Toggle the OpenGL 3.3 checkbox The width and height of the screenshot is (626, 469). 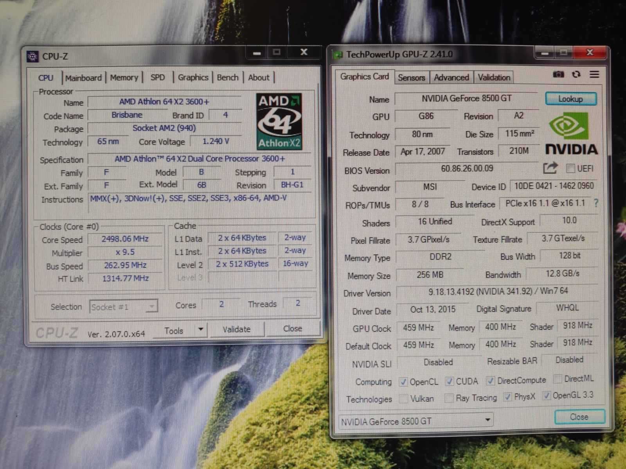point(547,396)
